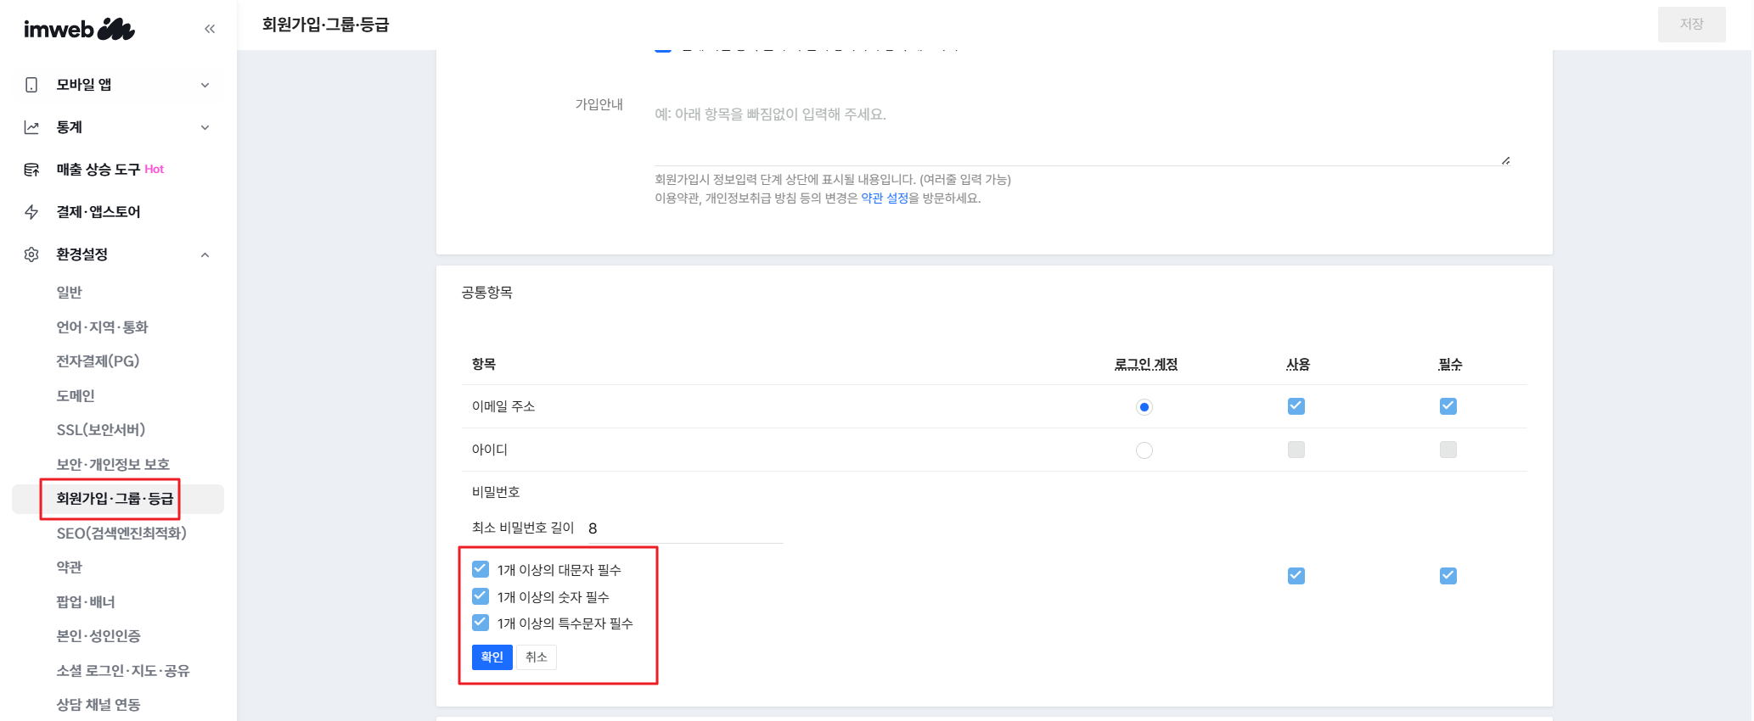Expand the 모바일 앱 menu chevron
Screen dimensions: 1754x721
pos(204,84)
